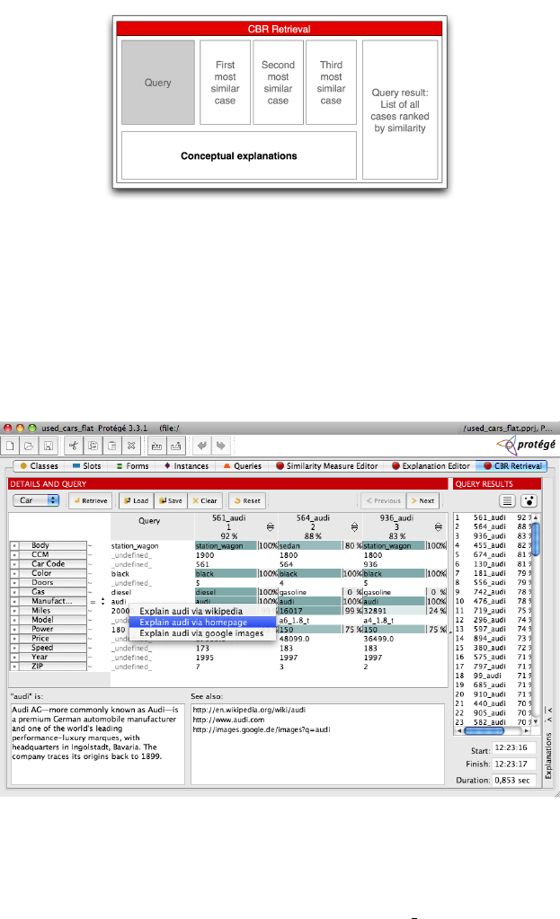Screen dimensions: 560x919
Task: Toggle the ZIP attribute checkbox
Action: pyautogui.click(x=14, y=667)
